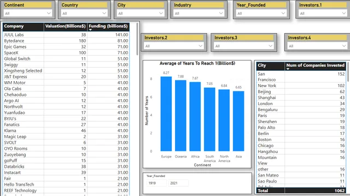This screenshot has height=196, width=350.
Task: Select the OYO Rooms row
Action: tap(66, 149)
